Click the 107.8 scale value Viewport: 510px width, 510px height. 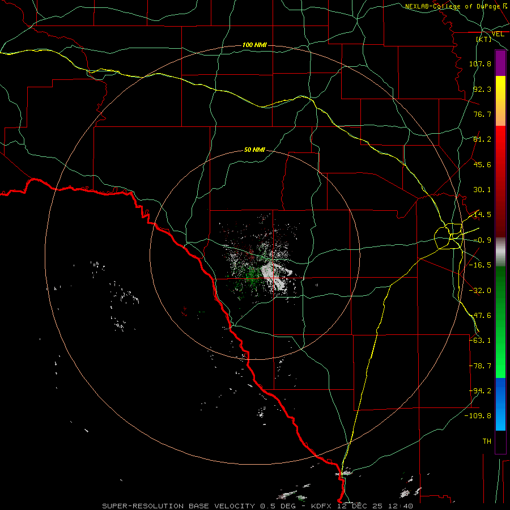(x=480, y=63)
